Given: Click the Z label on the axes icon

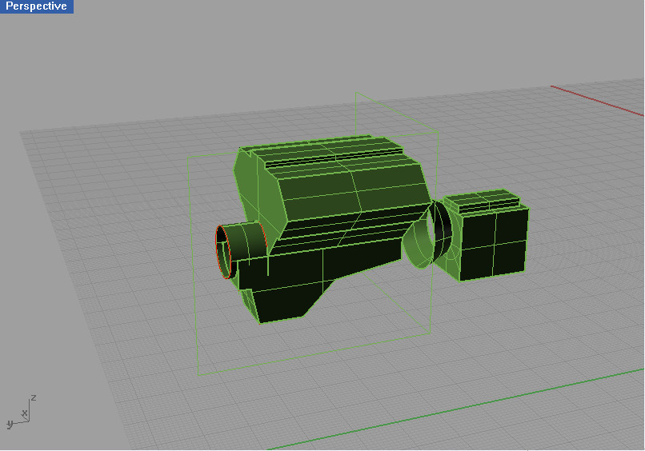Looking at the screenshot, I should pyautogui.click(x=34, y=397).
